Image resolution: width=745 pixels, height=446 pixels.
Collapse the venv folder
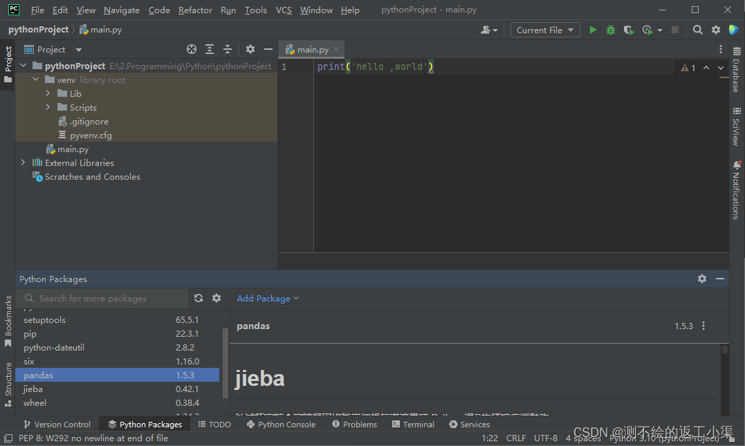tap(36, 80)
